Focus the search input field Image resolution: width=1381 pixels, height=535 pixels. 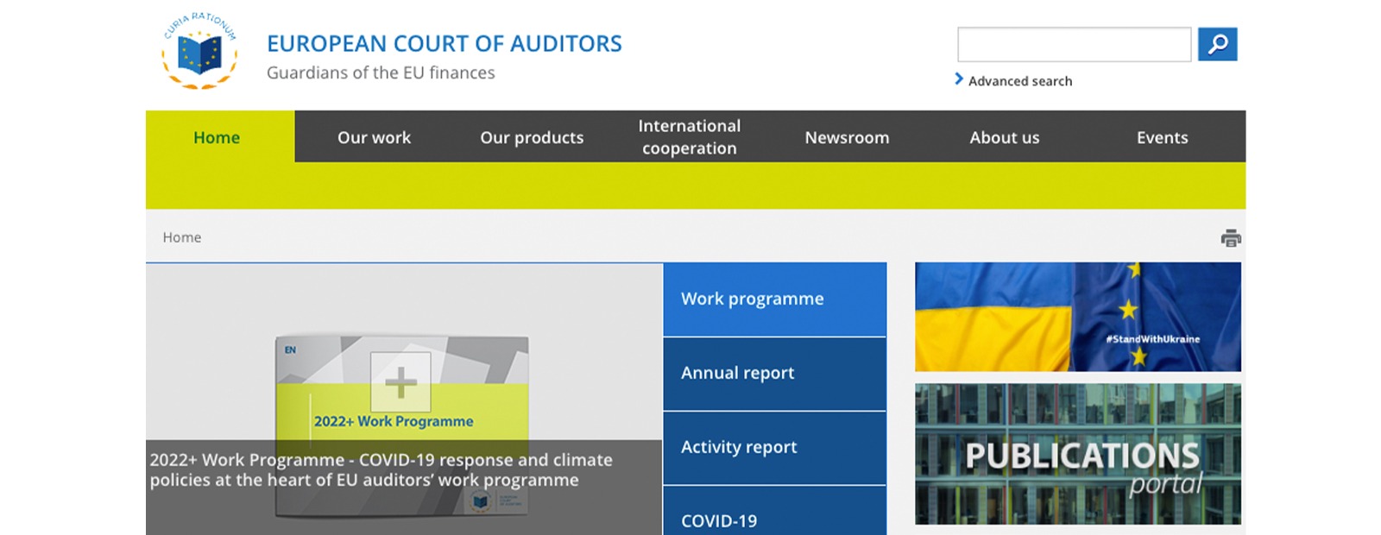pyautogui.click(x=1074, y=44)
